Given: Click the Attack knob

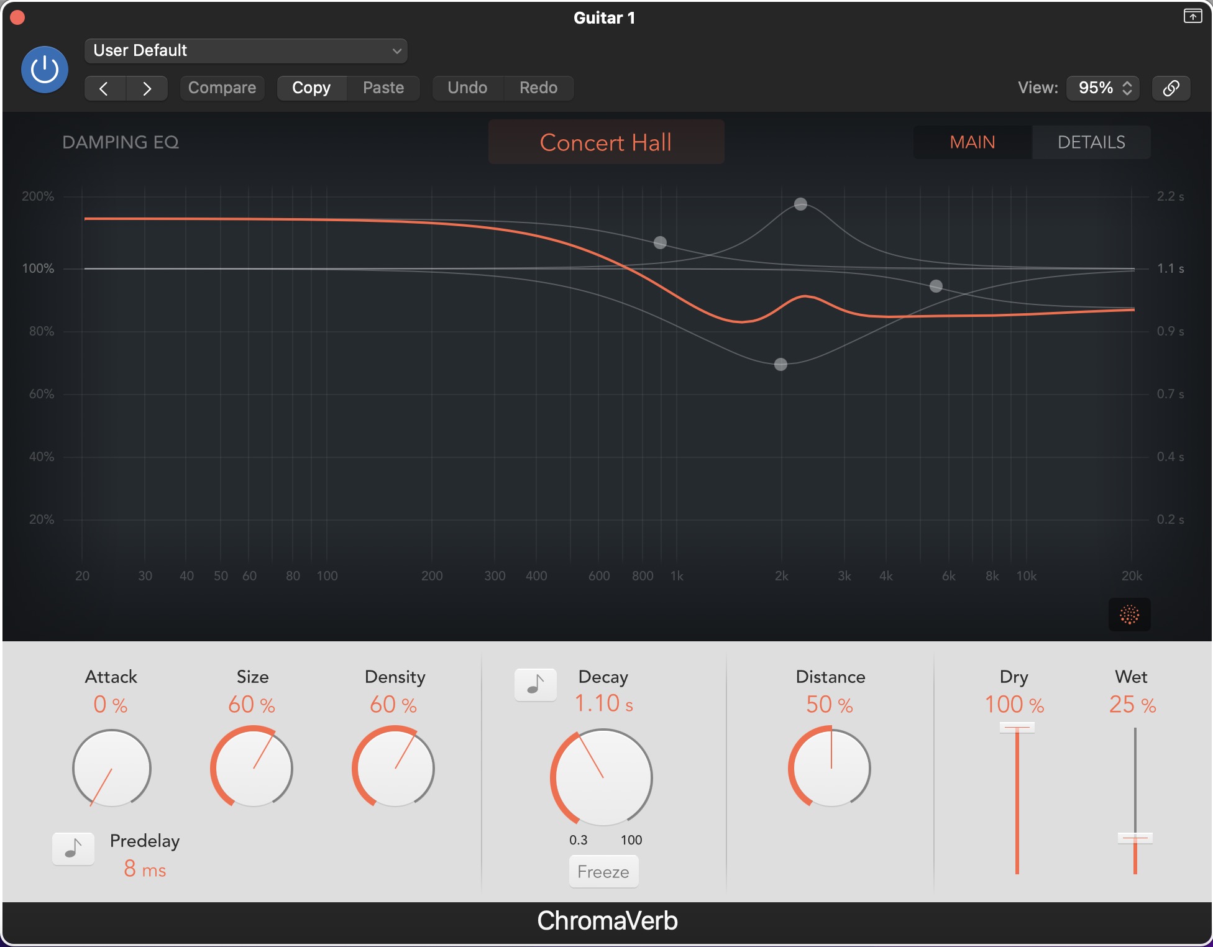Looking at the screenshot, I should click(x=112, y=769).
